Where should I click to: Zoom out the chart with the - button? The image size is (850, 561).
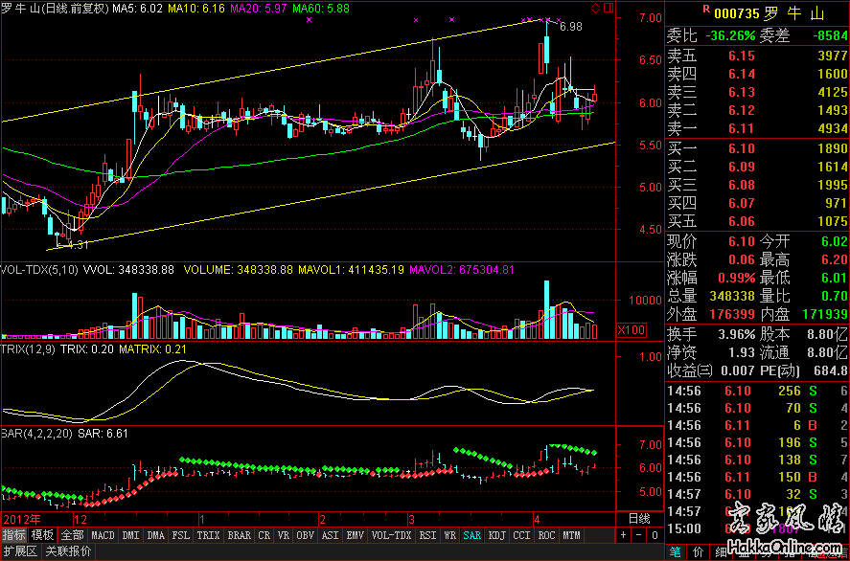(x=640, y=535)
